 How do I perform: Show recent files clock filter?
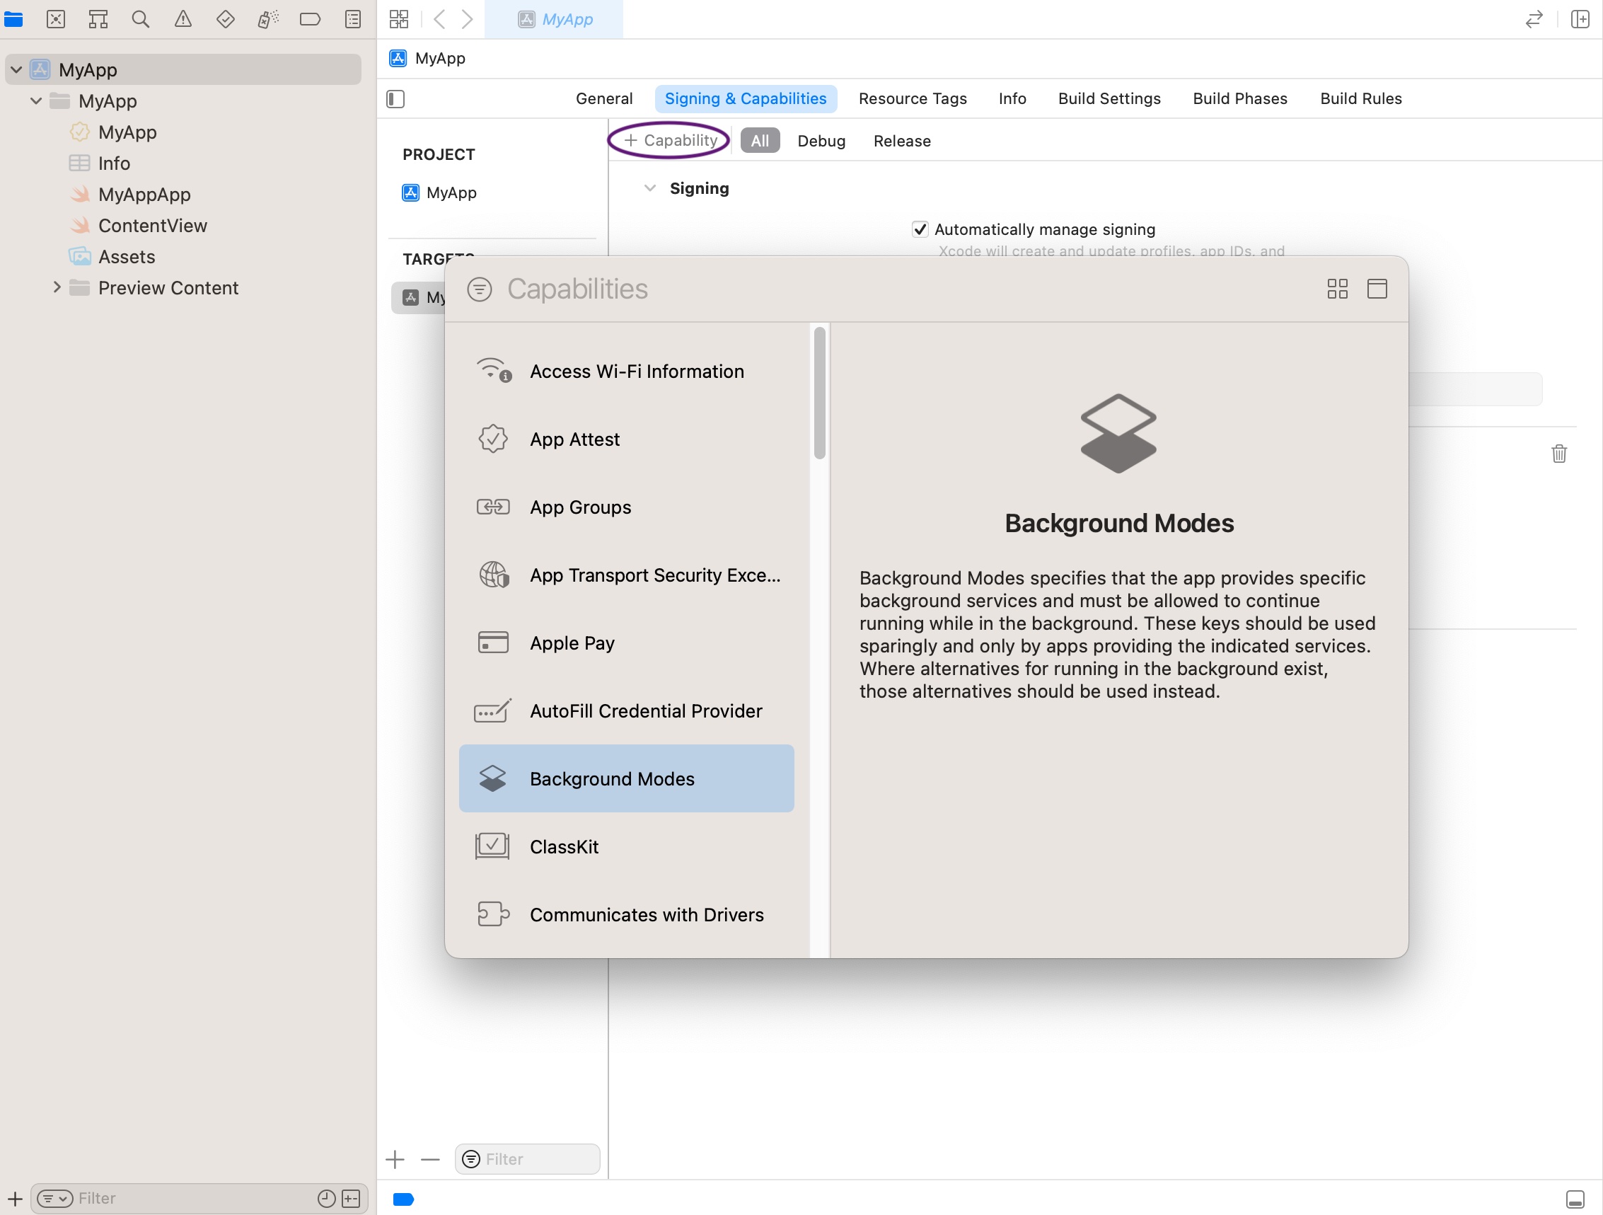tap(327, 1198)
